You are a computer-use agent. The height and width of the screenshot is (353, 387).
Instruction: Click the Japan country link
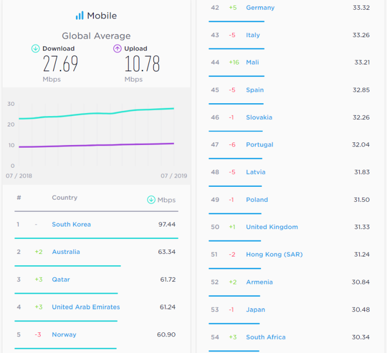(255, 310)
